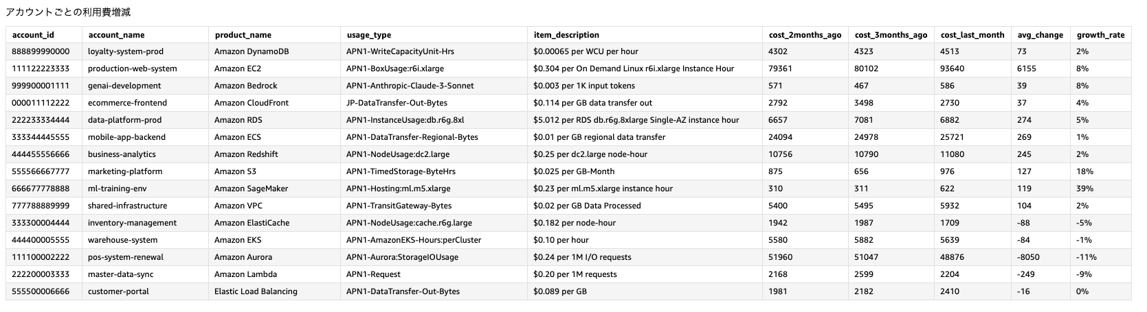This screenshot has height=312, width=1147.
Task: Select the marketing-platform account name
Action: click(x=125, y=171)
